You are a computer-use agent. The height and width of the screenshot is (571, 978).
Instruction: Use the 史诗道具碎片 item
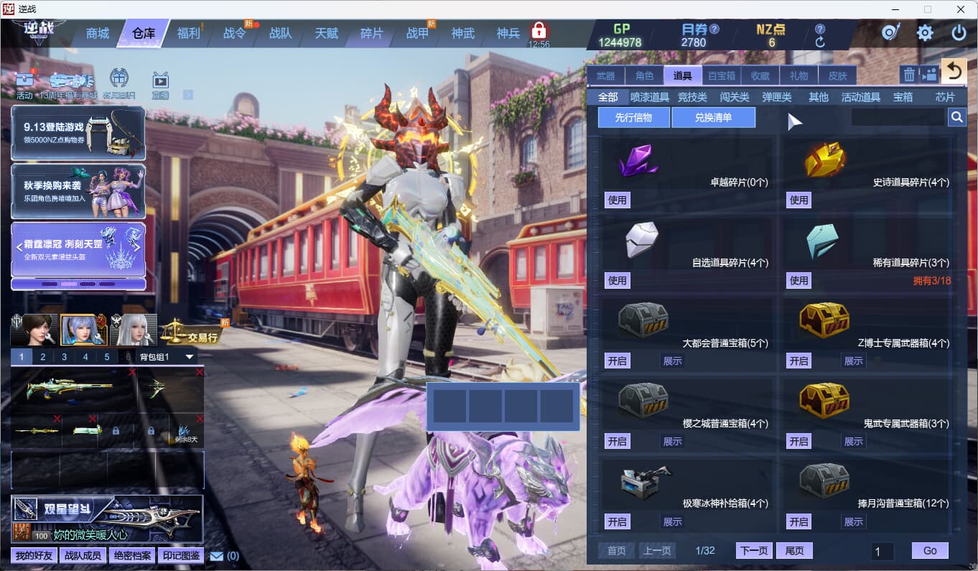coord(799,200)
